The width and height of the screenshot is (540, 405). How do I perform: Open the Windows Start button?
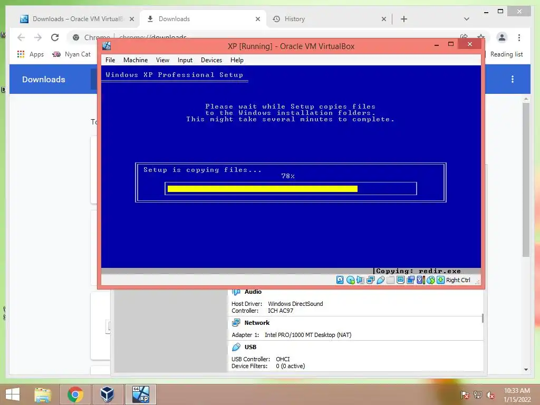pos(13,394)
